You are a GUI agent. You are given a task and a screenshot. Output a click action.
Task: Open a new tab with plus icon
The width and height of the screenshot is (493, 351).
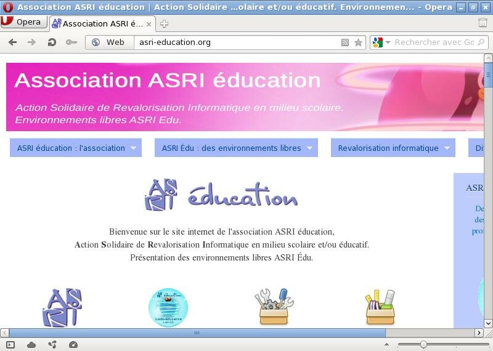[164, 23]
